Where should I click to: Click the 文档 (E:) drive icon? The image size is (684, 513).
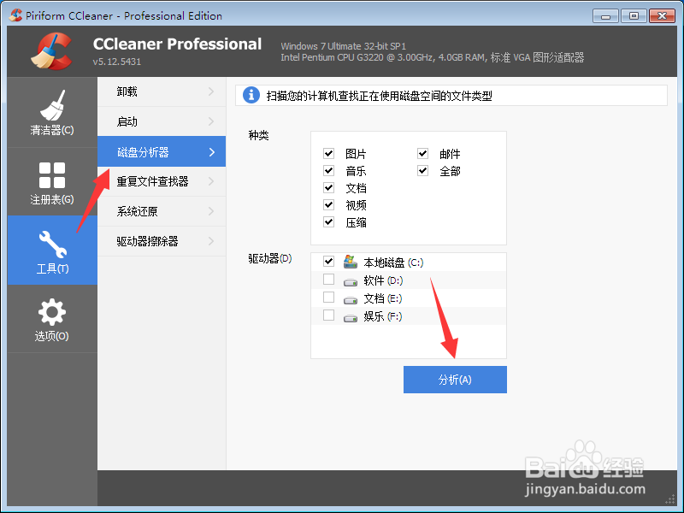(351, 300)
